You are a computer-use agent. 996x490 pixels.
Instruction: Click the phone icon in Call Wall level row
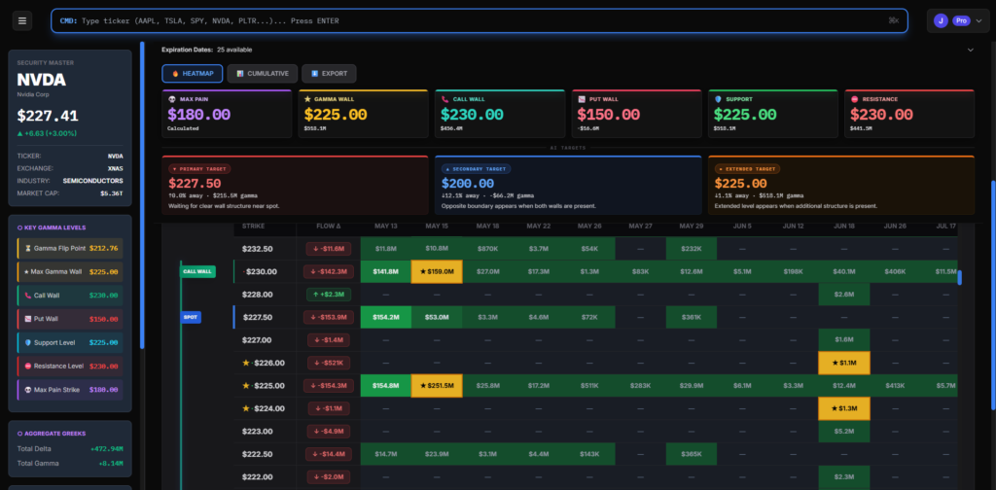(x=28, y=296)
